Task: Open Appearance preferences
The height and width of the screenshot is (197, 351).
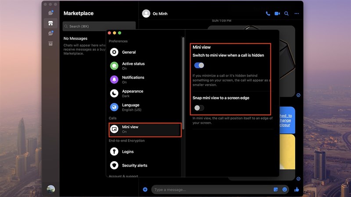Action: pyautogui.click(x=145, y=93)
